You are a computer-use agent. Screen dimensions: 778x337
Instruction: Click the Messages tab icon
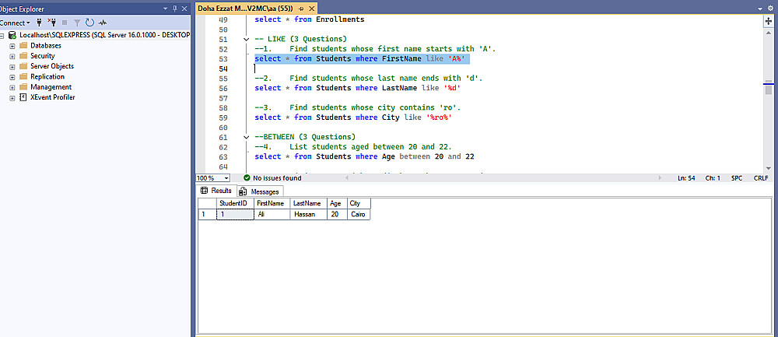coord(243,191)
